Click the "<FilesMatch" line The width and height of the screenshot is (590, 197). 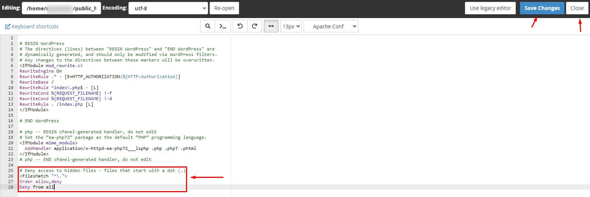[43, 176]
